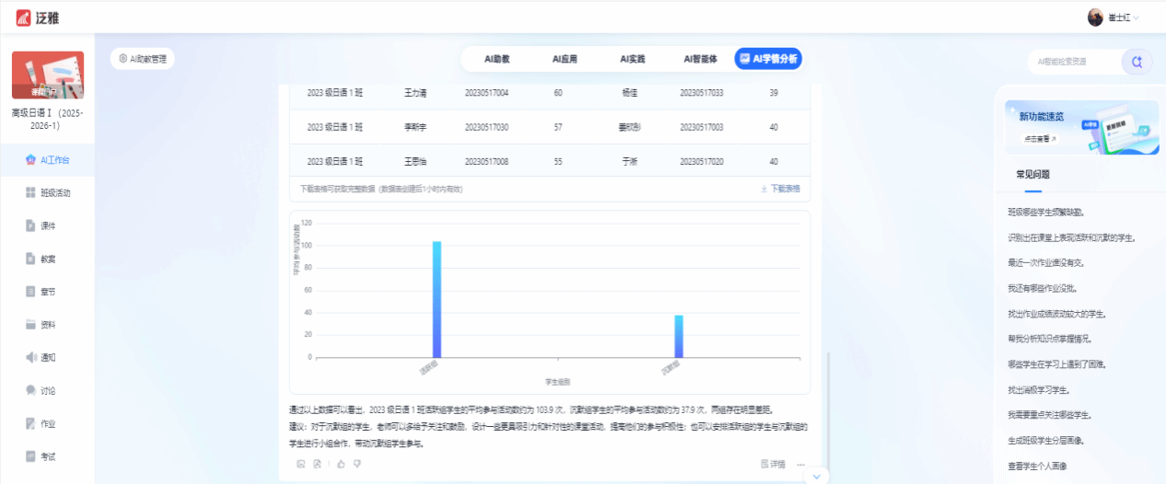Open the three-dot more options menu
The width and height of the screenshot is (1166, 484).
(801, 464)
